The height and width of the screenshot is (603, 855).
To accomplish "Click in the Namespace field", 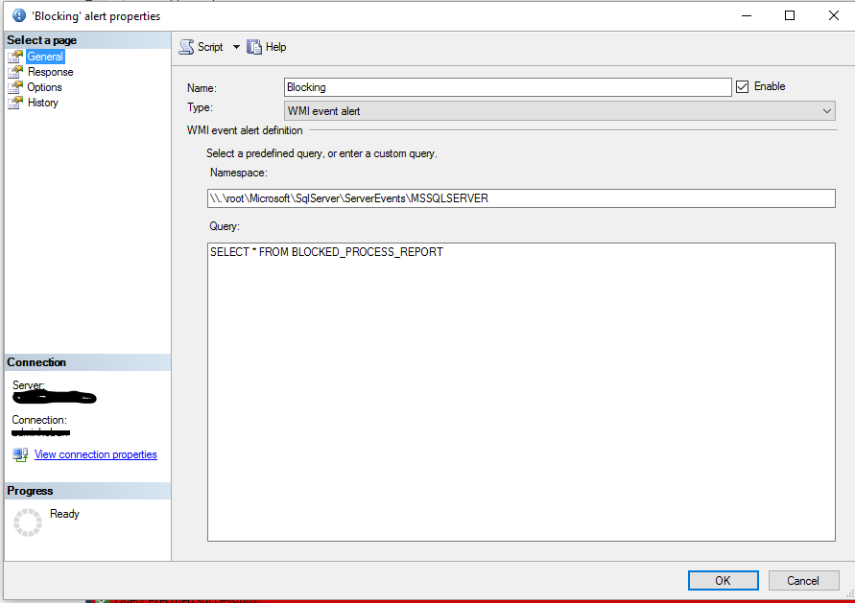I will point(521,198).
